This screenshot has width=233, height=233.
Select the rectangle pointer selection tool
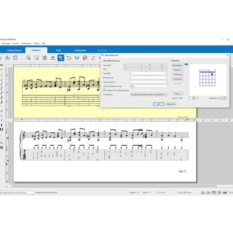36,58
